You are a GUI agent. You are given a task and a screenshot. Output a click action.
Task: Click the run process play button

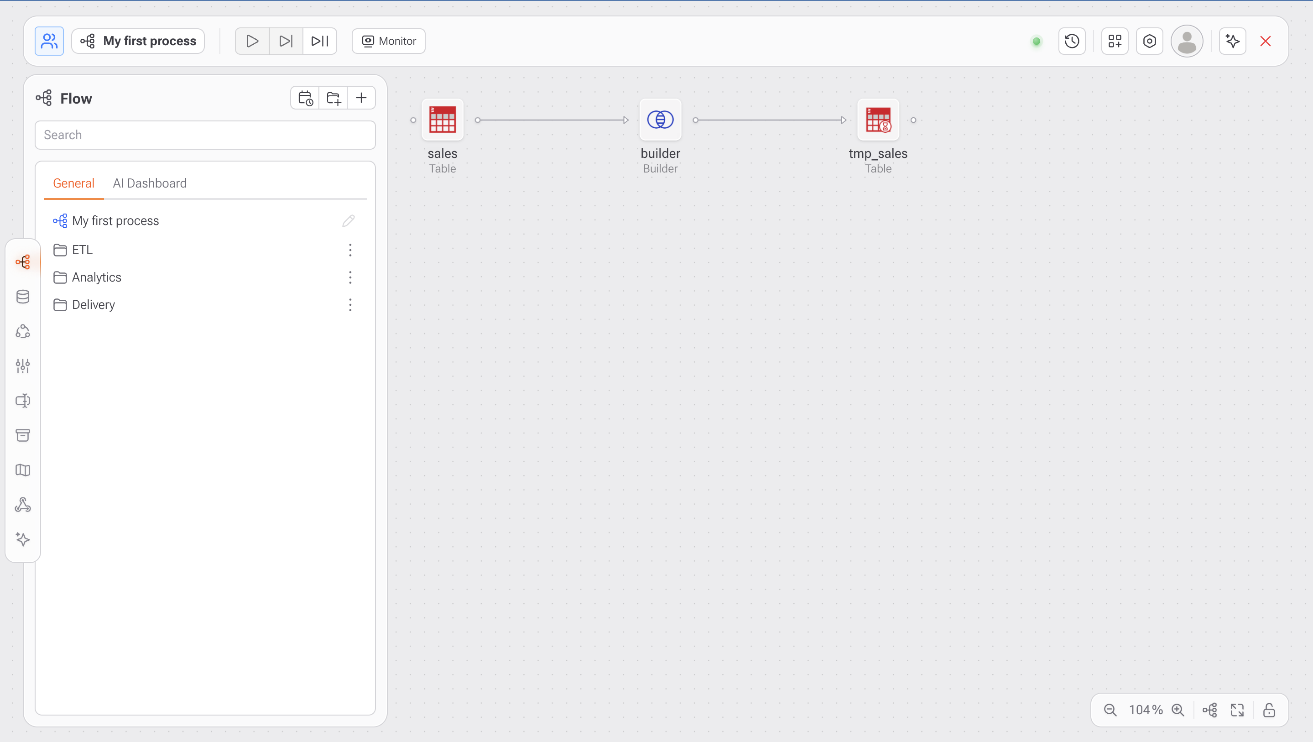(252, 41)
